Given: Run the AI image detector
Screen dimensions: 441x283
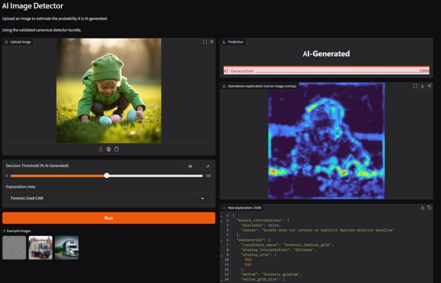Looking at the screenshot, I should (x=108, y=218).
